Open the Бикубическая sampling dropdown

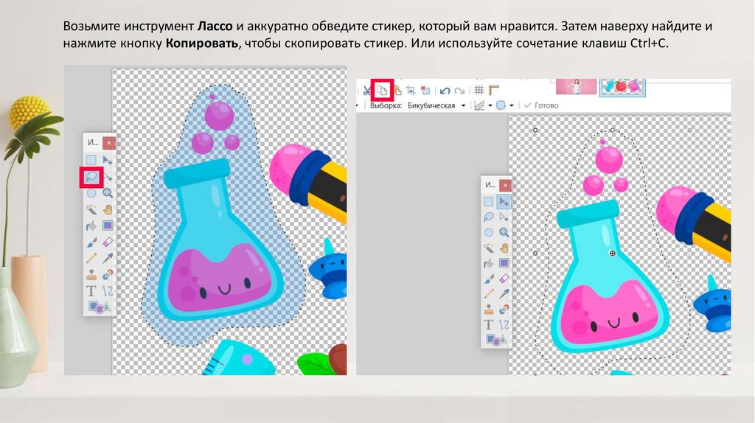[463, 106]
